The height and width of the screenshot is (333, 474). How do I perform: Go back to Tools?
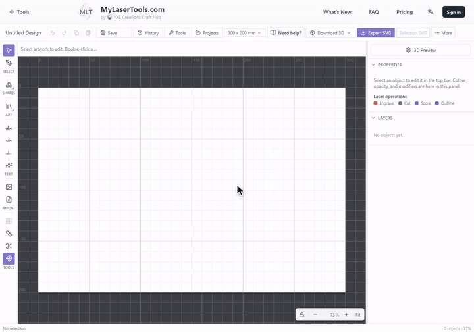coord(19,12)
